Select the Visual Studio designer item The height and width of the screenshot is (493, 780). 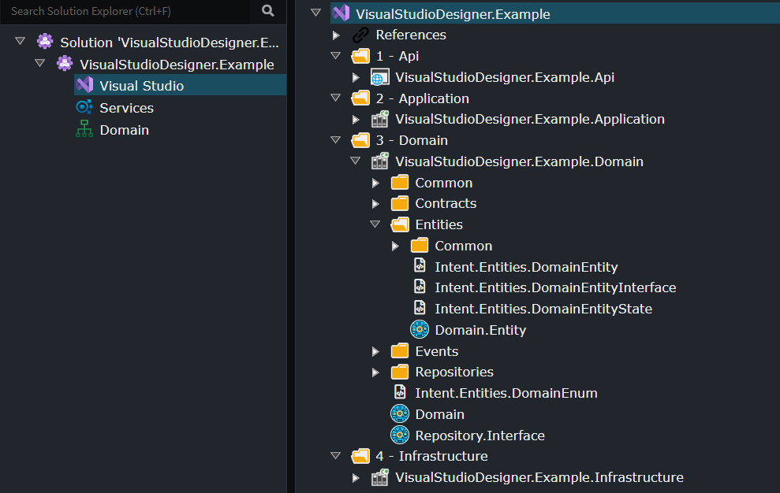point(142,86)
